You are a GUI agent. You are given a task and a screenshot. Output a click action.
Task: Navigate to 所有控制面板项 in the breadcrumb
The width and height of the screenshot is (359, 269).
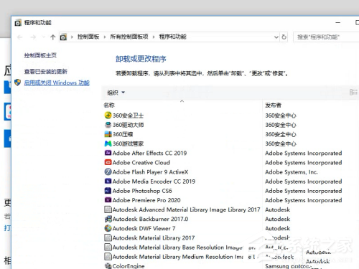tap(129, 37)
